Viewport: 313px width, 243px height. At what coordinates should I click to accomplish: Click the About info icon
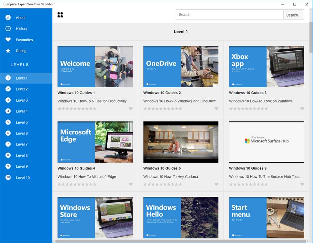click(8, 18)
